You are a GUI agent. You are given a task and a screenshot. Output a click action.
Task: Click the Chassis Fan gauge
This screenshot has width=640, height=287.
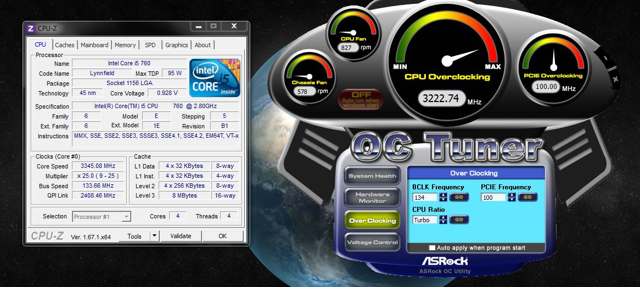tap(309, 78)
